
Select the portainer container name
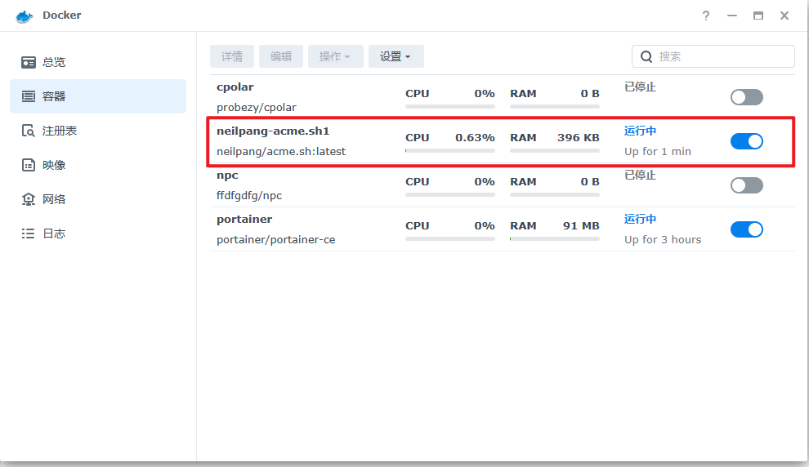tap(244, 219)
